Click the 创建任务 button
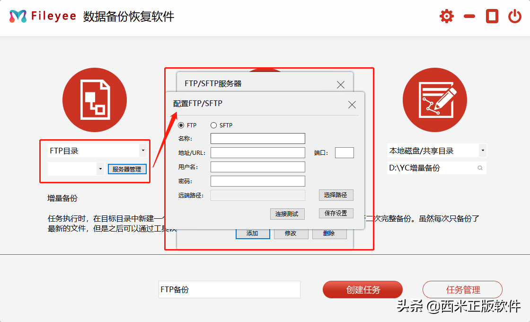 [362, 289]
